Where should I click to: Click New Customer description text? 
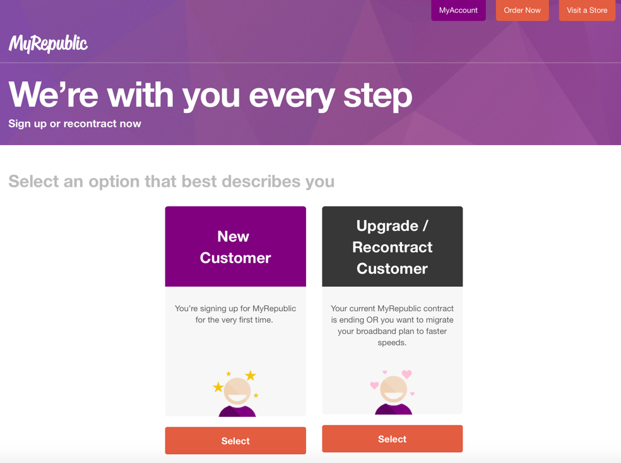point(235,314)
